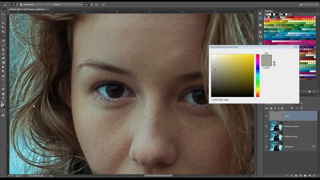Screen dimensions: 320x180
Task: Click the status bar arrow flyout
Action: coord(51,175)
